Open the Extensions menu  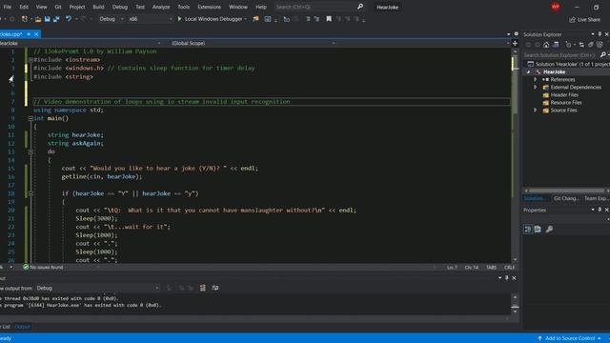coord(210,7)
